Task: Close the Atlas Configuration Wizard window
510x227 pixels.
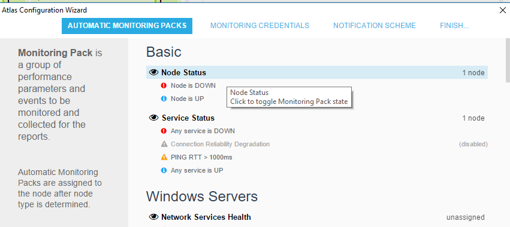Action: 502,10
